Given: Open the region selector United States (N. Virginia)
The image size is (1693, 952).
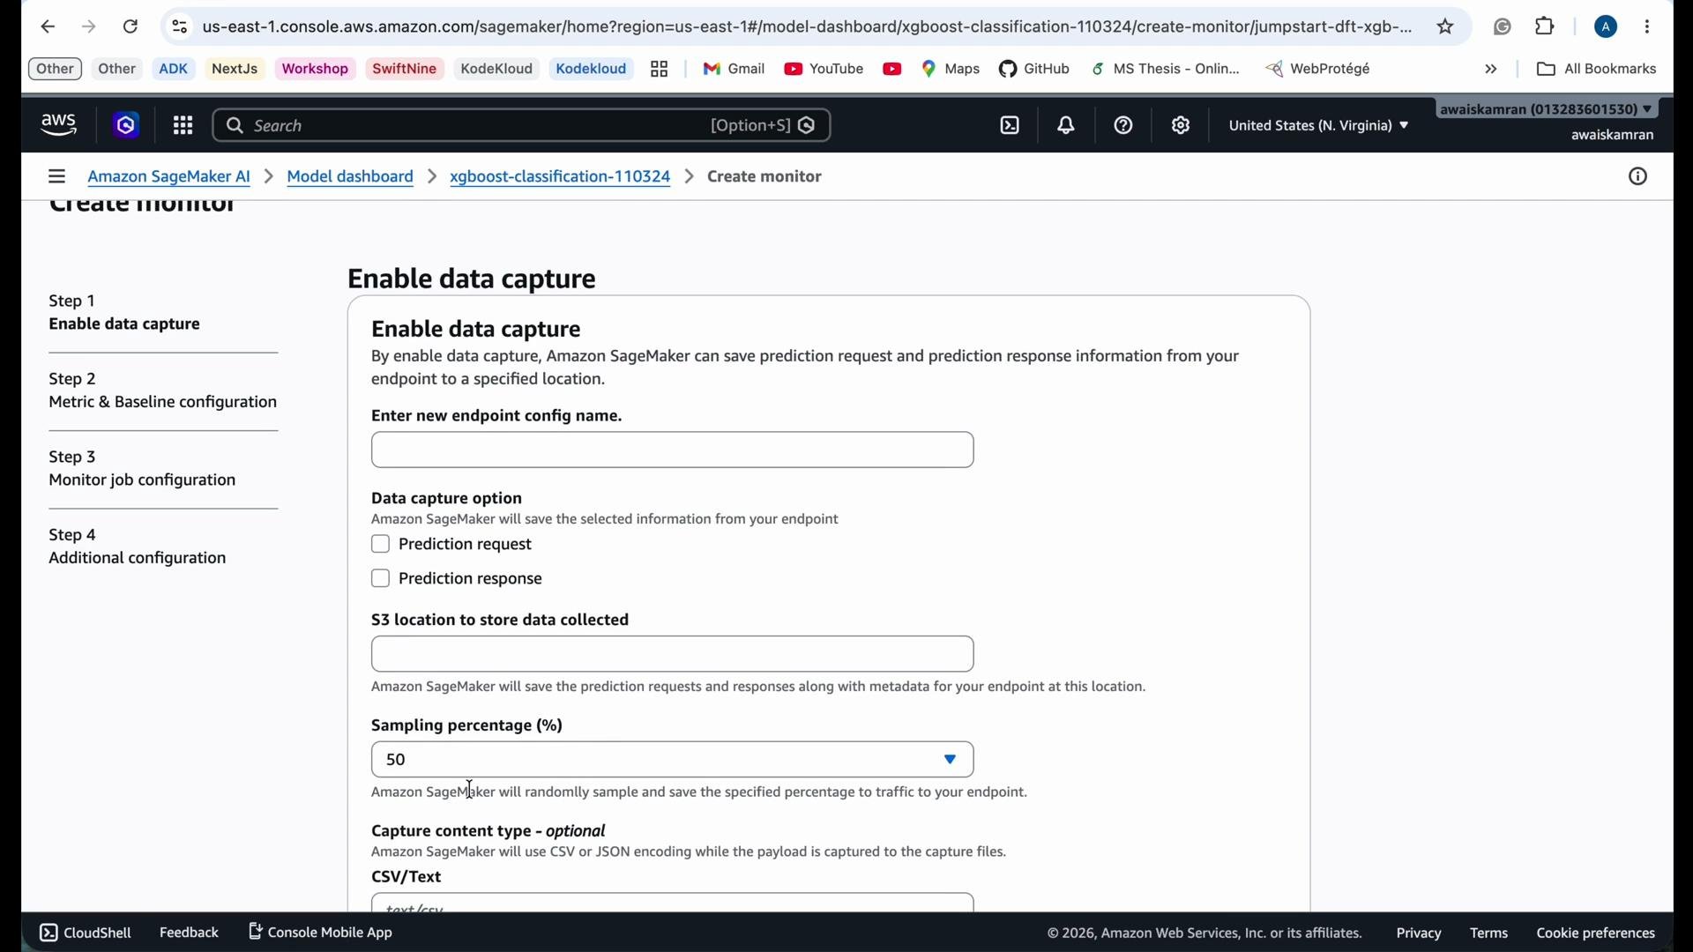Looking at the screenshot, I should (x=1319, y=126).
